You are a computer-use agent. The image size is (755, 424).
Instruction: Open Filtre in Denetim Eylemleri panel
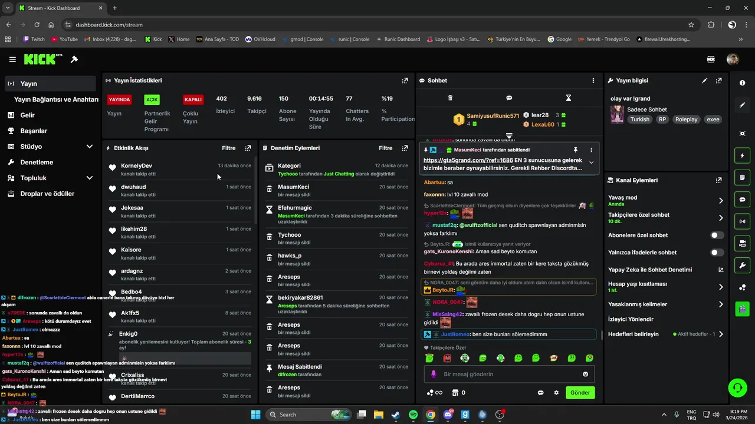point(385,148)
